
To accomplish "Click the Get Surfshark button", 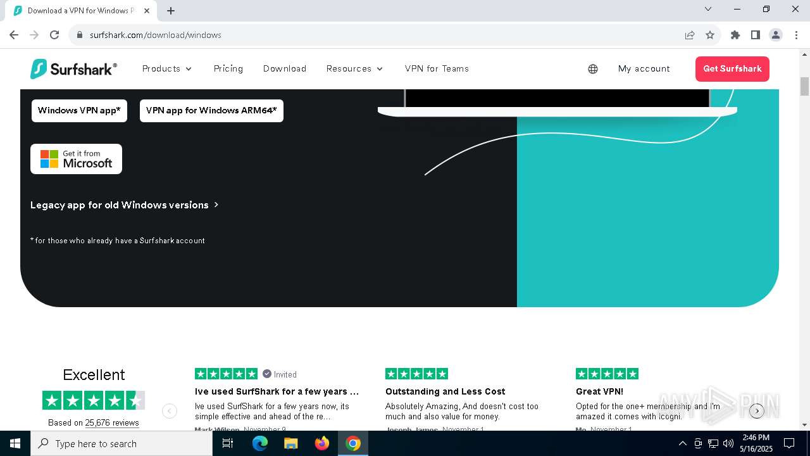I will tap(732, 69).
